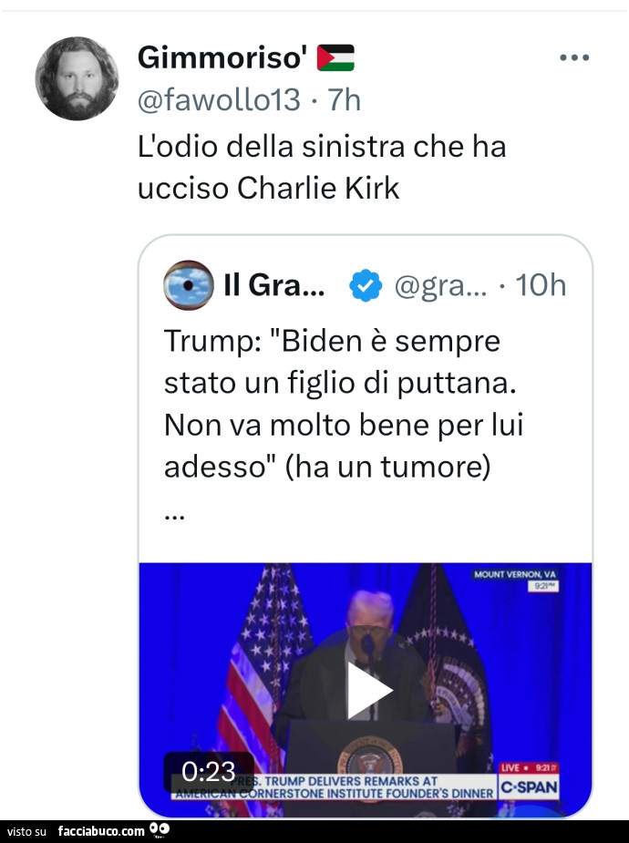Screen dimensions: 629x843
Task: Open the quoted "Il Gra..." account name
Action: 273,285
